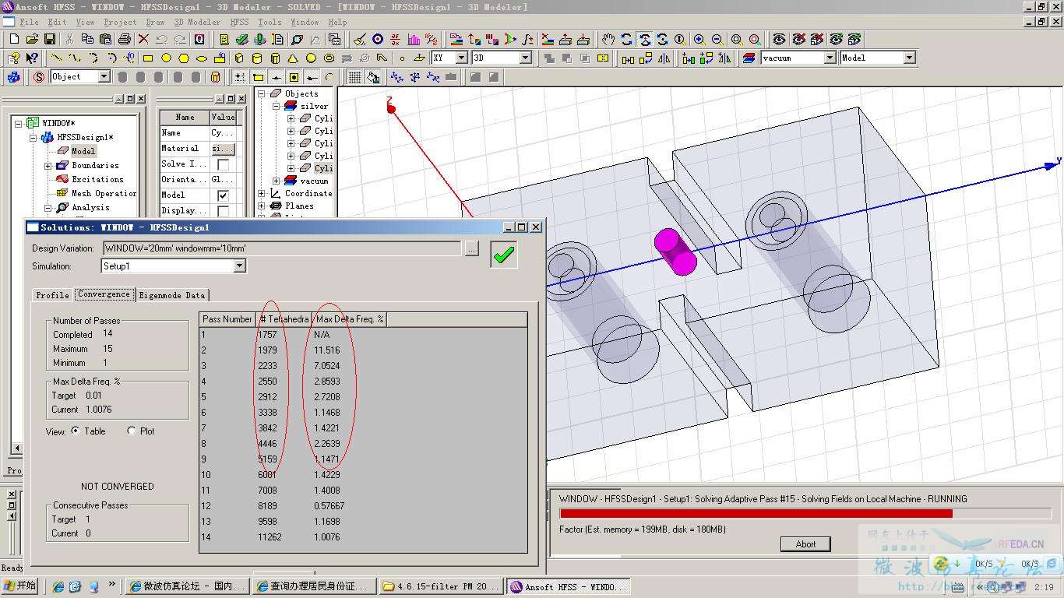Open the Model type dropdown

pos(909,58)
